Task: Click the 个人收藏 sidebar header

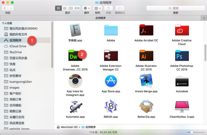Action: 7,23
